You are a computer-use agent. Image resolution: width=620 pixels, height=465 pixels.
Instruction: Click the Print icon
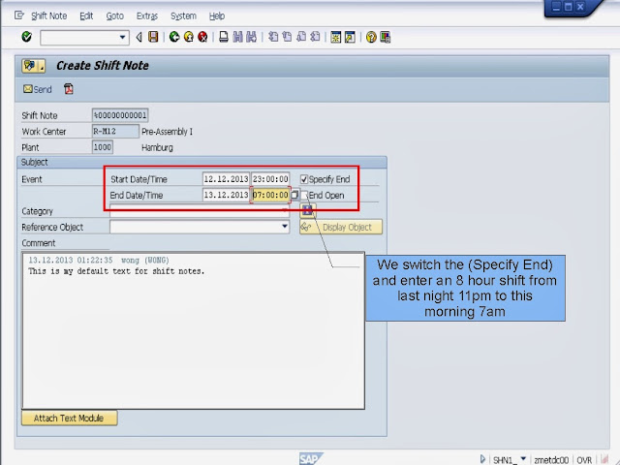tap(224, 37)
